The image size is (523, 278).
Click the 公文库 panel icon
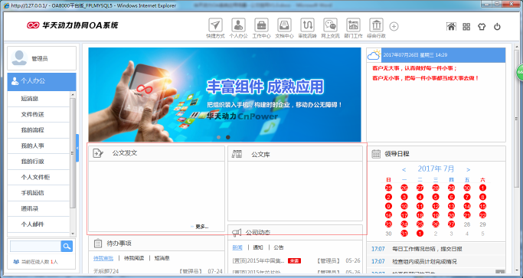coord(237,154)
